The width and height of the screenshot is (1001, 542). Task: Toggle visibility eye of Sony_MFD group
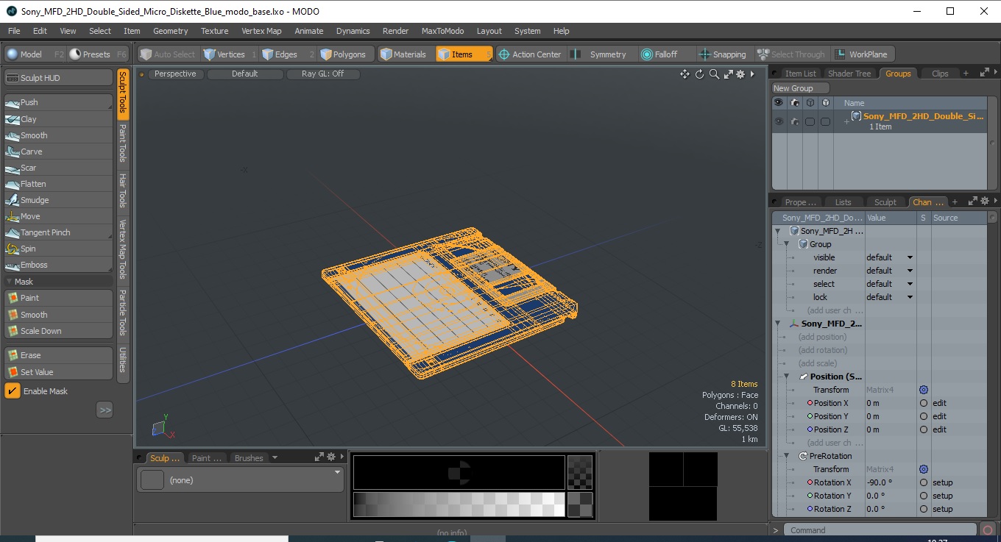779,121
